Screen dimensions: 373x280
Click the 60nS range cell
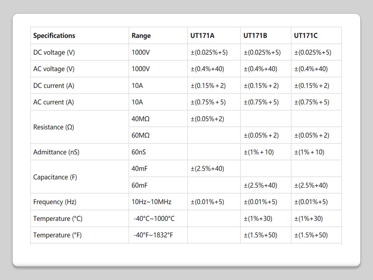139,152
